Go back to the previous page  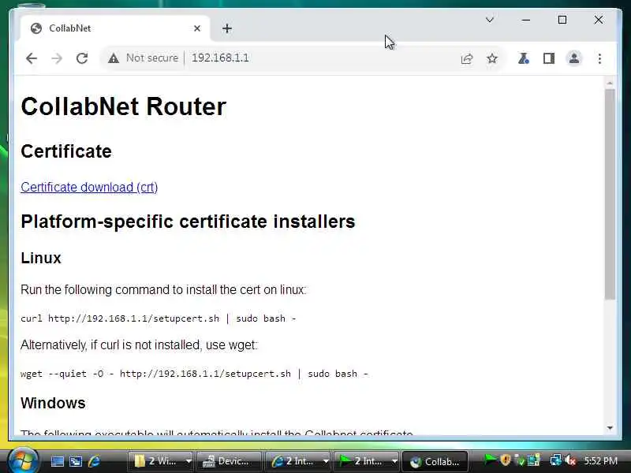click(x=32, y=58)
